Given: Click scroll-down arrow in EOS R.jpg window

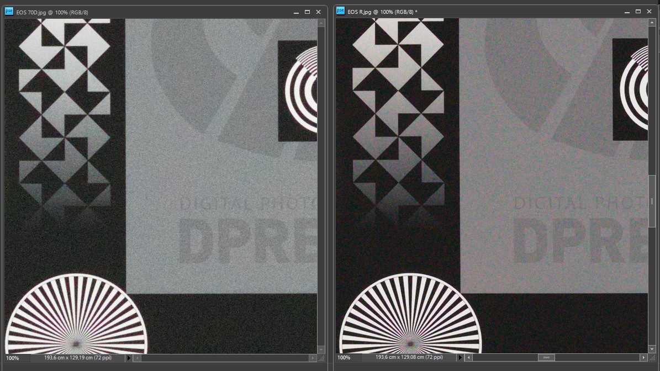Looking at the screenshot, I should [652, 349].
